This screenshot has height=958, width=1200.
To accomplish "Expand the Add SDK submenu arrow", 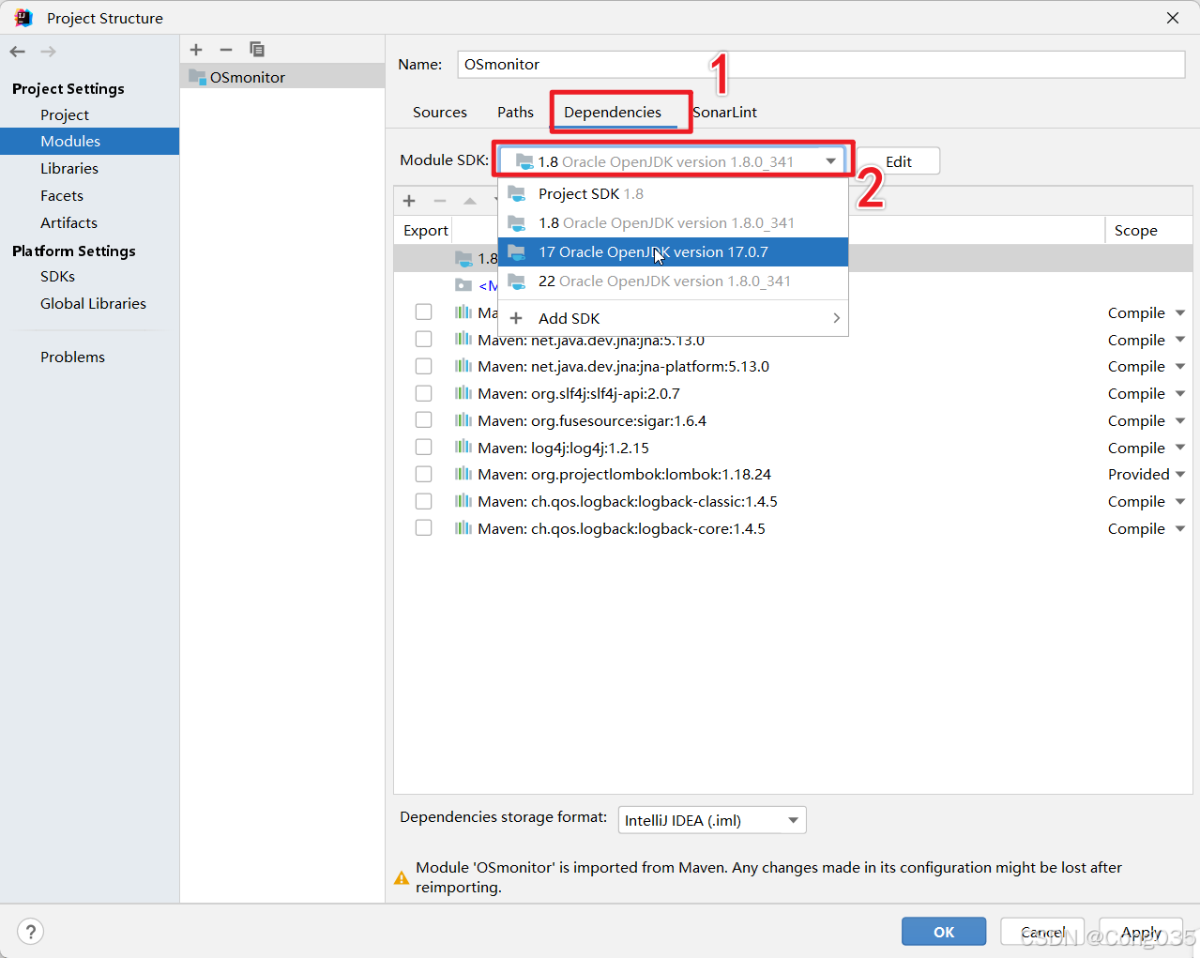I will pos(836,318).
